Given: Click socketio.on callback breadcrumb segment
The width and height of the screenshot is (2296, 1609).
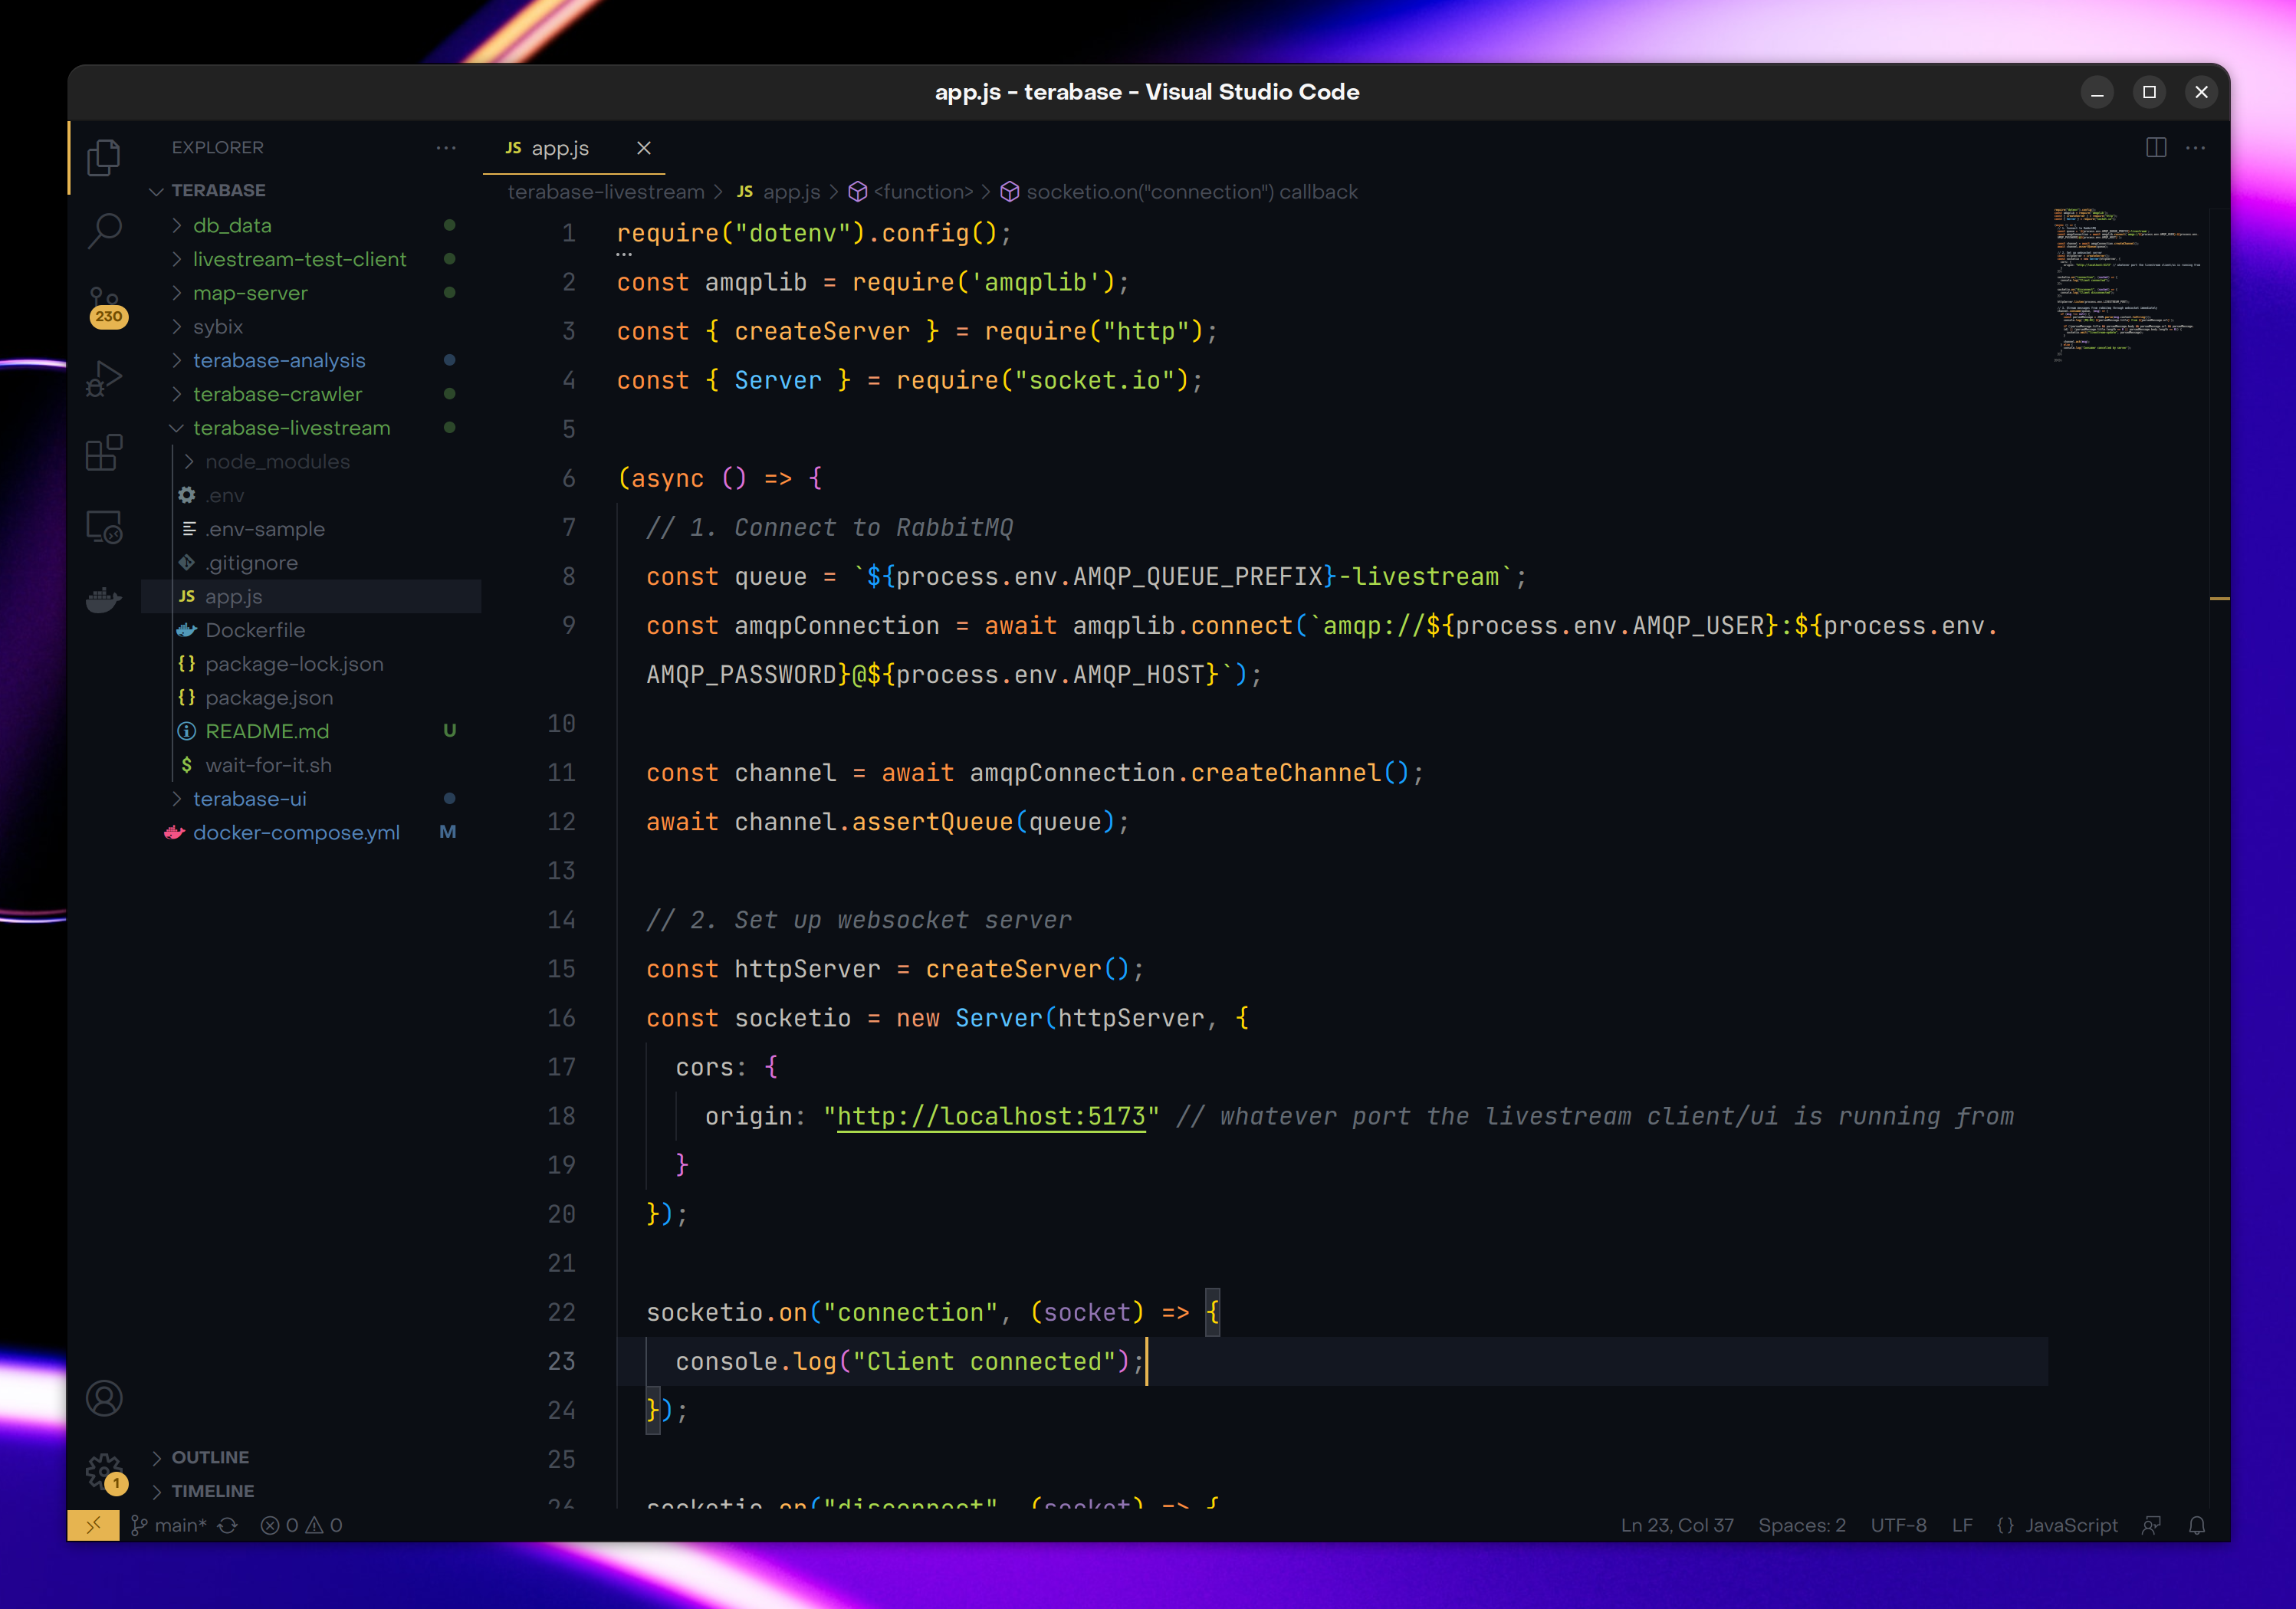Looking at the screenshot, I should [1180, 192].
